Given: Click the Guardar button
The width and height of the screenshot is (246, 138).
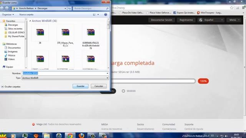Looking at the screenshot, I should point(80,86).
